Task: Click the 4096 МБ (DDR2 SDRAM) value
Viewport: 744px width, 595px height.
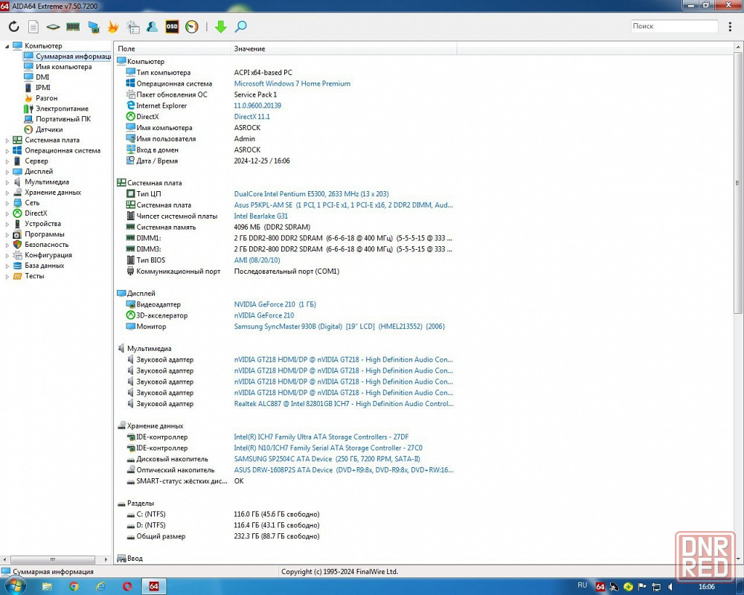Action: (272, 227)
